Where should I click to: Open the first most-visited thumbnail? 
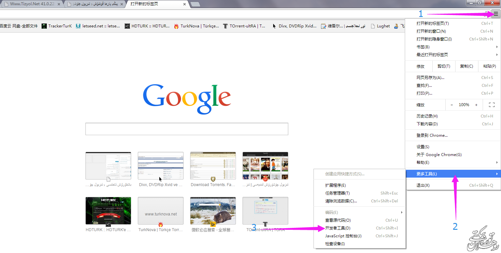point(108,166)
